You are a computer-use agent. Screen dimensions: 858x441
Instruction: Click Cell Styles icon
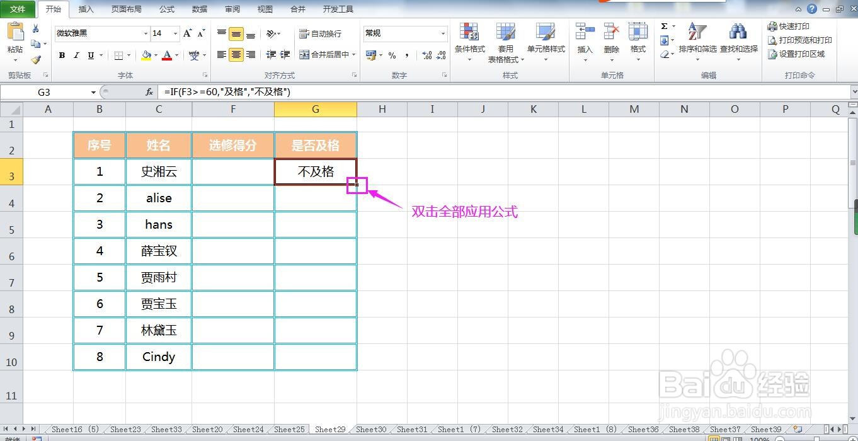pos(546,32)
